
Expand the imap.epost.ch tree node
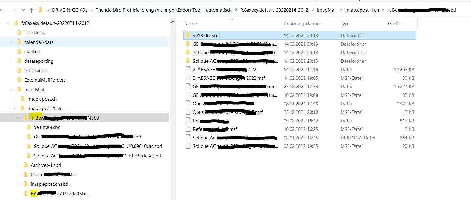click(15, 99)
